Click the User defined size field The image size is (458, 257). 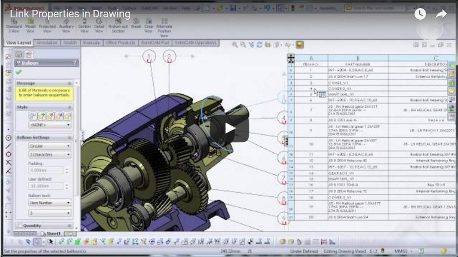click(x=46, y=186)
